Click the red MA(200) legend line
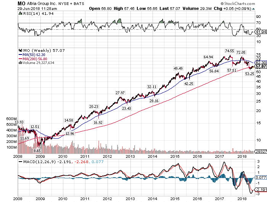This screenshot has height=202, width=267. pyautogui.click(x=21, y=59)
